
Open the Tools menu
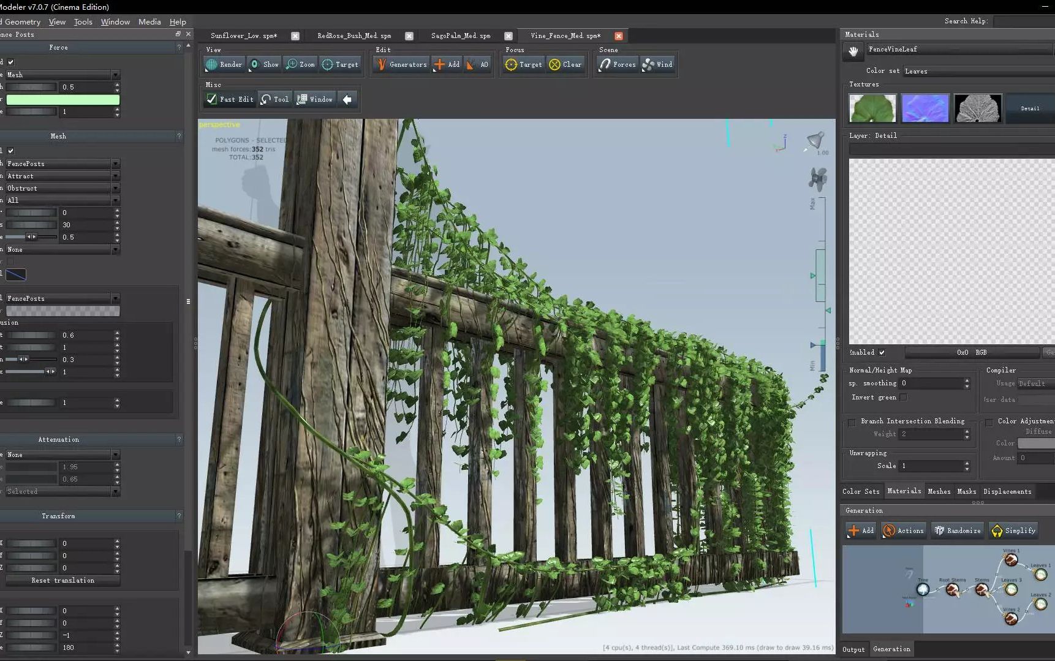coord(83,21)
